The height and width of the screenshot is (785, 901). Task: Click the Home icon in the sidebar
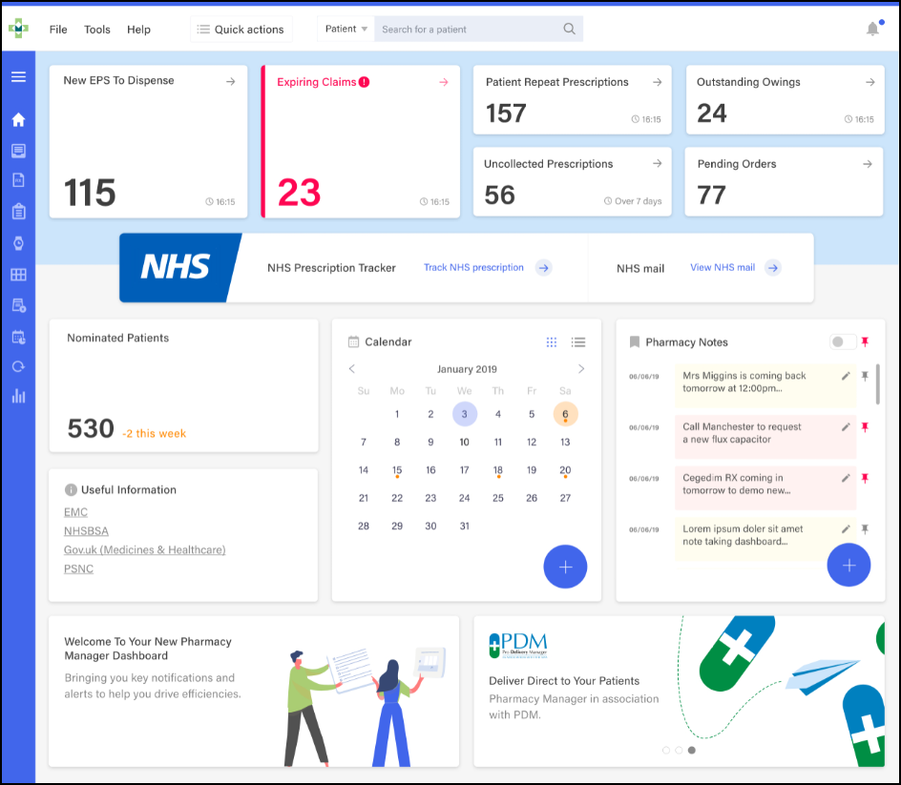point(18,120)
